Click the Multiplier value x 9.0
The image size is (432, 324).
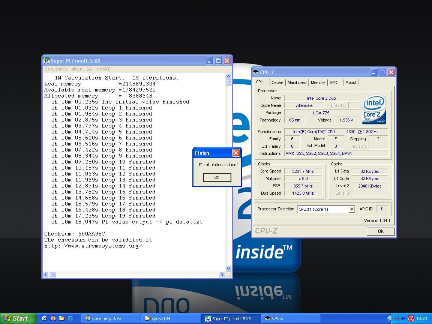[303, 178]
